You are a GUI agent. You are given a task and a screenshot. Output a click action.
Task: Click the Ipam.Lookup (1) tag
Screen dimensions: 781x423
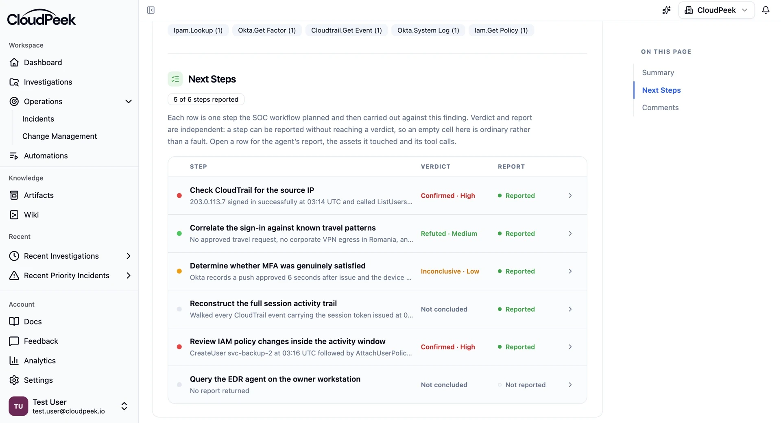point(198,30)
